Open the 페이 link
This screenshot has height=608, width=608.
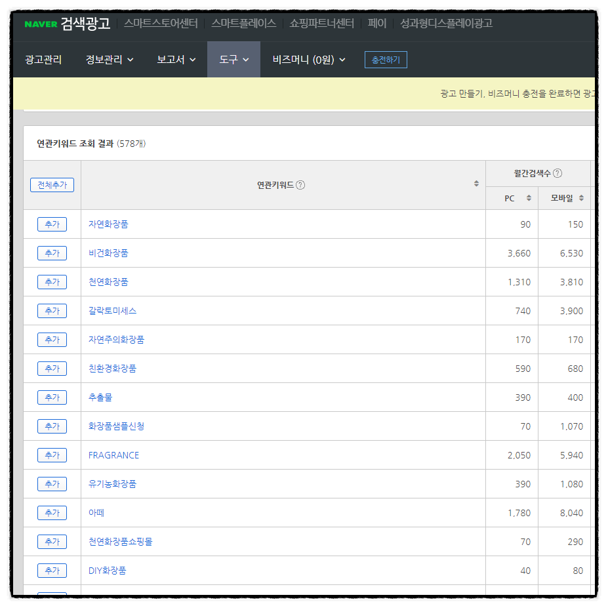coord(377,23)
